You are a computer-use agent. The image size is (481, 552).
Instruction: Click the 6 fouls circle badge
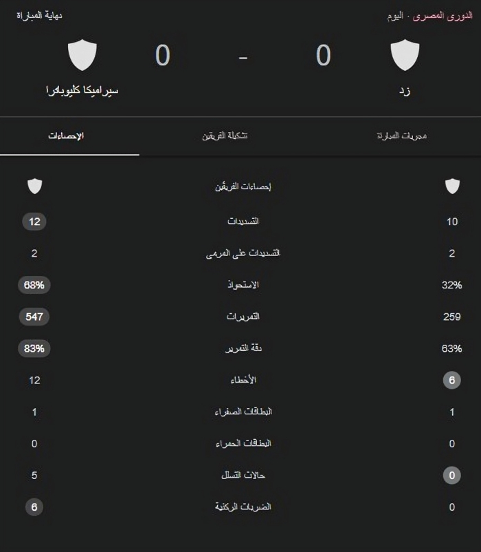click(452, 380)
